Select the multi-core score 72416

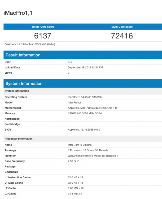(122, 36)
